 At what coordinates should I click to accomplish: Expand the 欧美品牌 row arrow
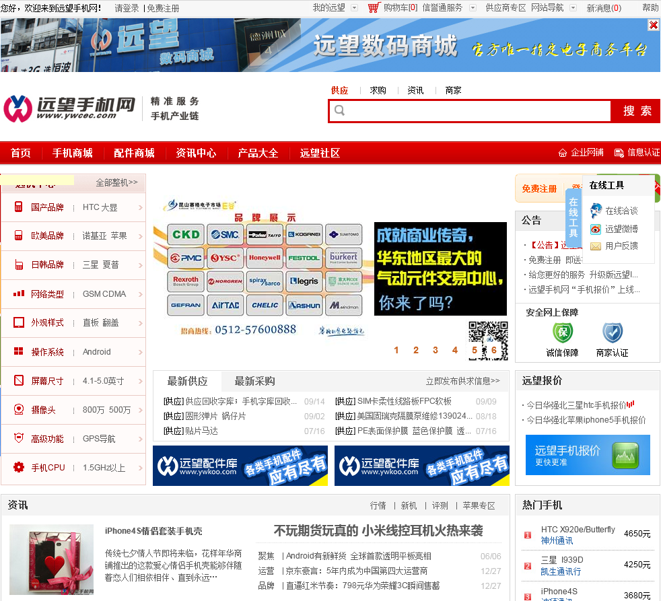(x=141, y=236)
